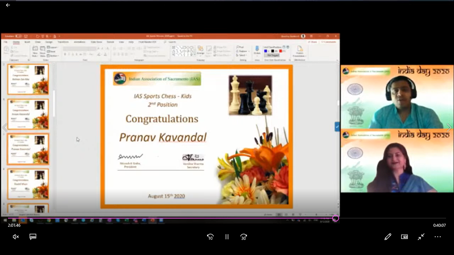Exit full screen with the arrows icon
This screenshot has width=454, height=255.
pyautogui.click(x=421, y=237)
